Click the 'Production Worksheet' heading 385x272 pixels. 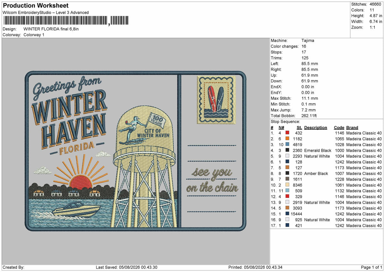point(36,6)
